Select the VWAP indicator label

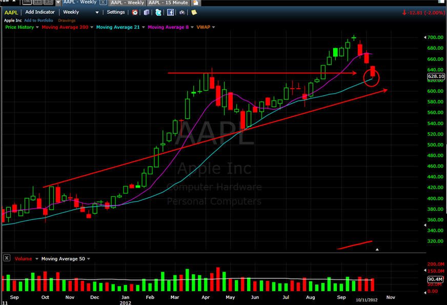point(204,27)
